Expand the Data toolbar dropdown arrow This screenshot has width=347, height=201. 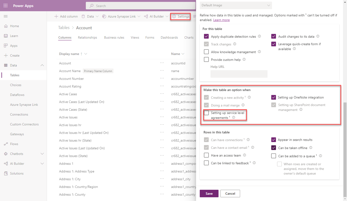point(97,16)
